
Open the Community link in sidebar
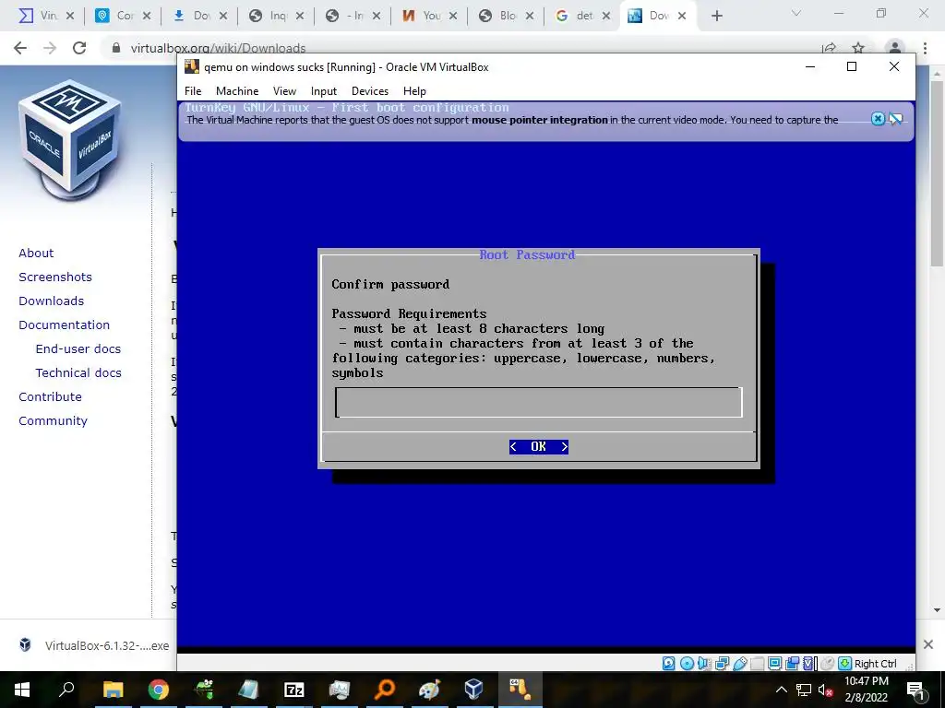coord(53,420)
